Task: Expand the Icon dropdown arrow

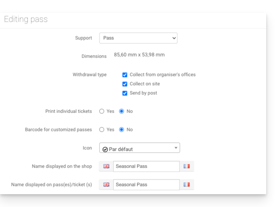Action: (x=176, y=148)
